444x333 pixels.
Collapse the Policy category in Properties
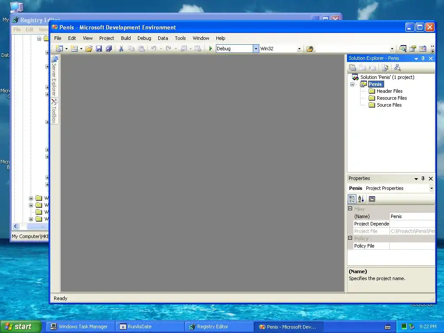[350, 238]
